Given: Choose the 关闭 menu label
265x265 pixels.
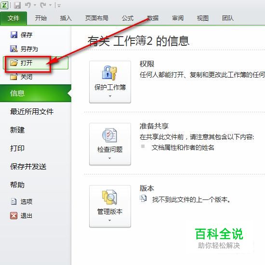Looking at the screenshot, I should (26, 77).
